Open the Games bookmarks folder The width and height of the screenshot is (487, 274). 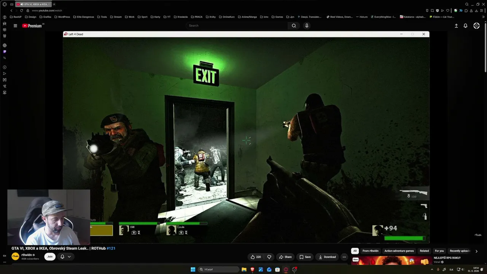pyautogui.click(x=277, y=17)
